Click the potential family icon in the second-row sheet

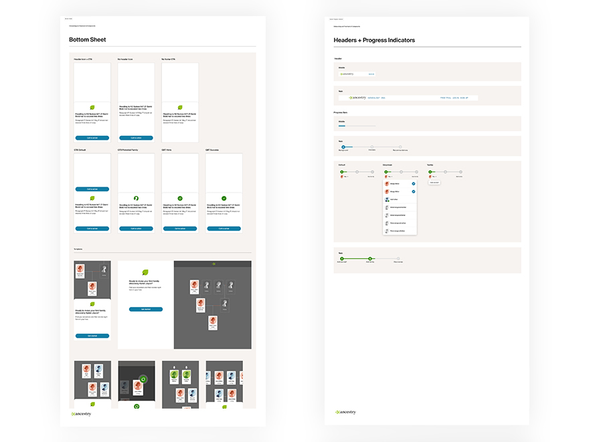click(x=136, y=198)
